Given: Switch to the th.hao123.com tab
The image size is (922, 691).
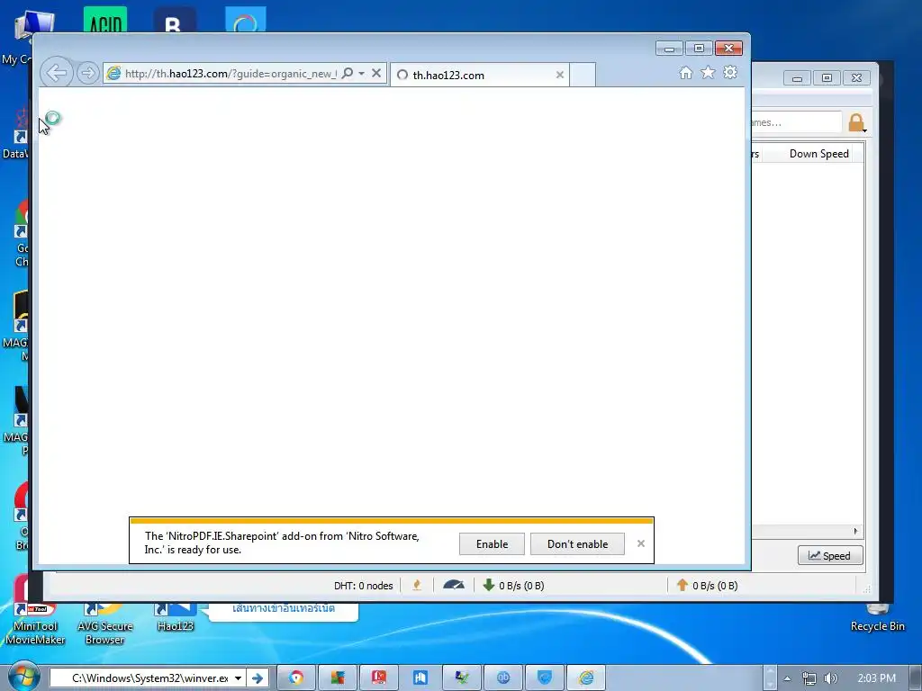Looking at the screenshot, I should (x=479, y=75).
